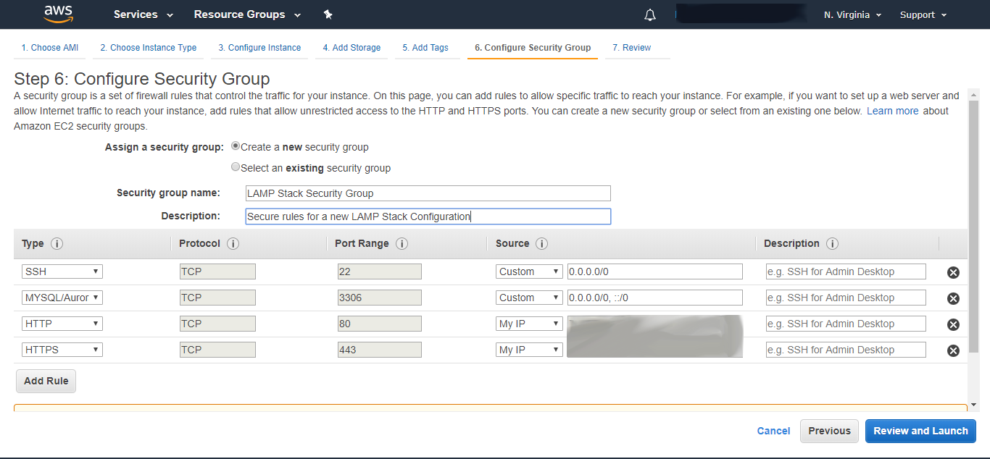Click Review and Launch
This screenshot has height=459, width=990.
(x=920, y=431)
